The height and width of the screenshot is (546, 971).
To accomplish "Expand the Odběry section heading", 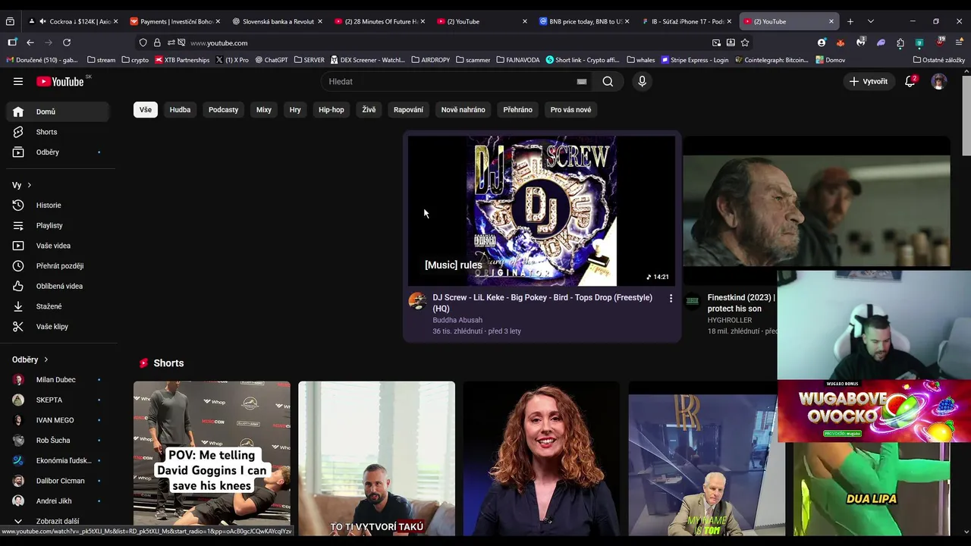I will point(30,359).
